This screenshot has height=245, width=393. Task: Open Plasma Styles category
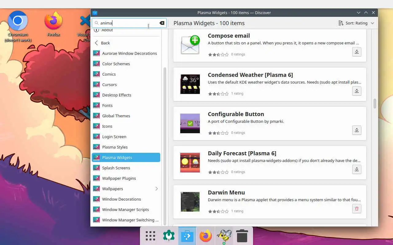(126, 147)
